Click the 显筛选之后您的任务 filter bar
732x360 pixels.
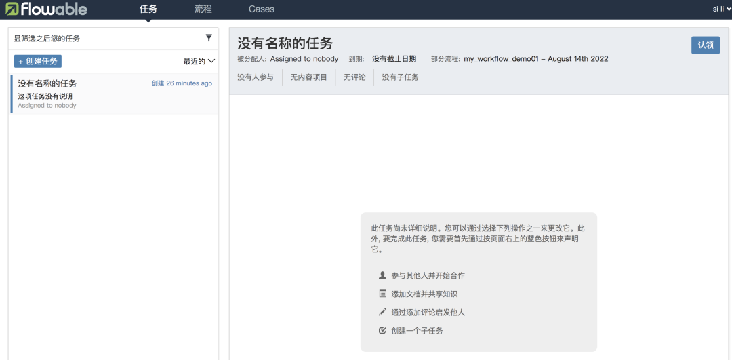[x=113, y=38]
